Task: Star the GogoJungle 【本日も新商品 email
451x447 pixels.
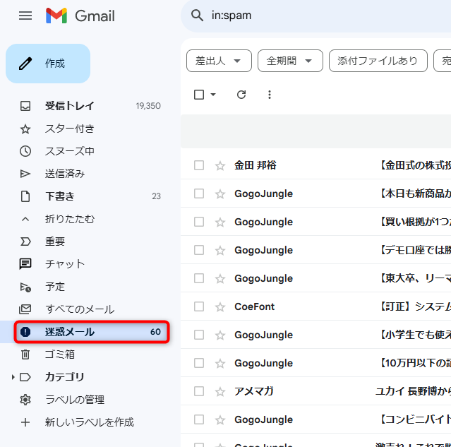Action: coord(220,193)
